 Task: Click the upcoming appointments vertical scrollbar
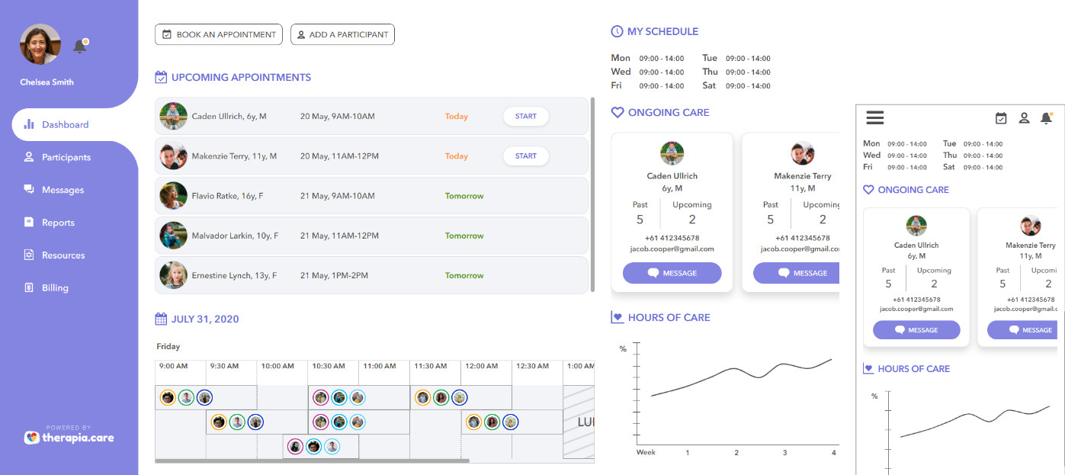coord(593,194)
